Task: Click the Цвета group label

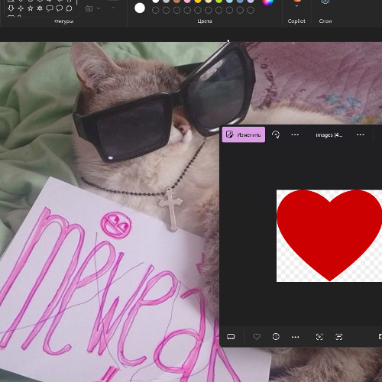Action: tap(205, 21)
